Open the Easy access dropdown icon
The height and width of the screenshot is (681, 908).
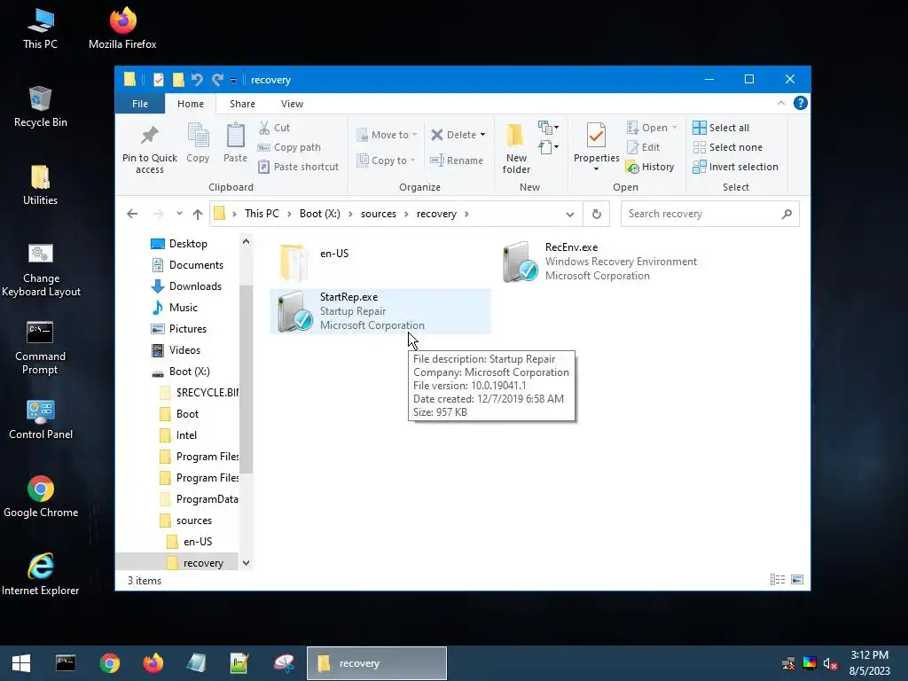548,147
